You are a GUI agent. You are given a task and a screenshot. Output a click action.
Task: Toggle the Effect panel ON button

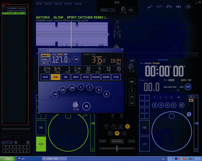pyautogui.click(x=86, y=106)
